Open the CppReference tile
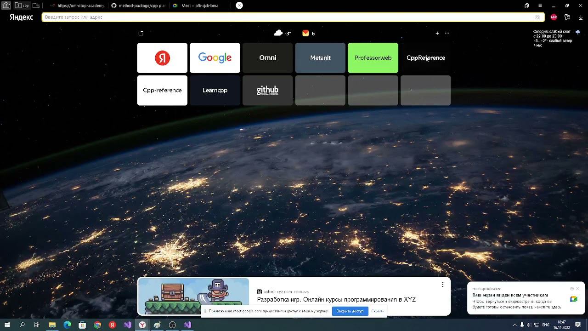 (x=426, y=58)
